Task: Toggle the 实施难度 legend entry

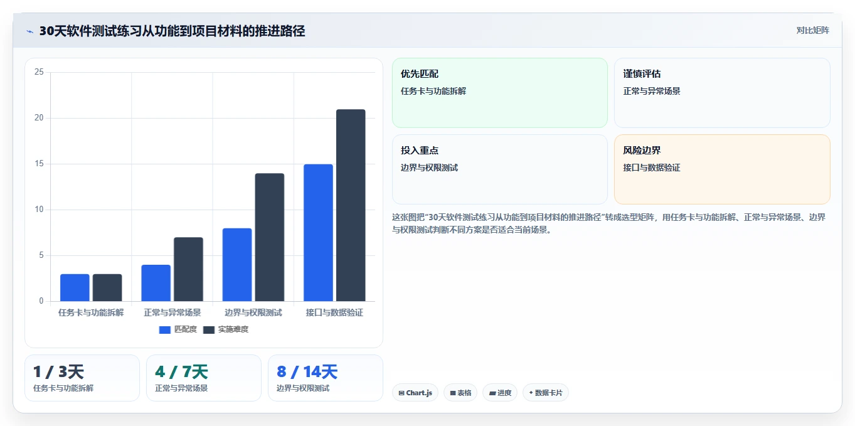Action: click(x=226, y=329)
